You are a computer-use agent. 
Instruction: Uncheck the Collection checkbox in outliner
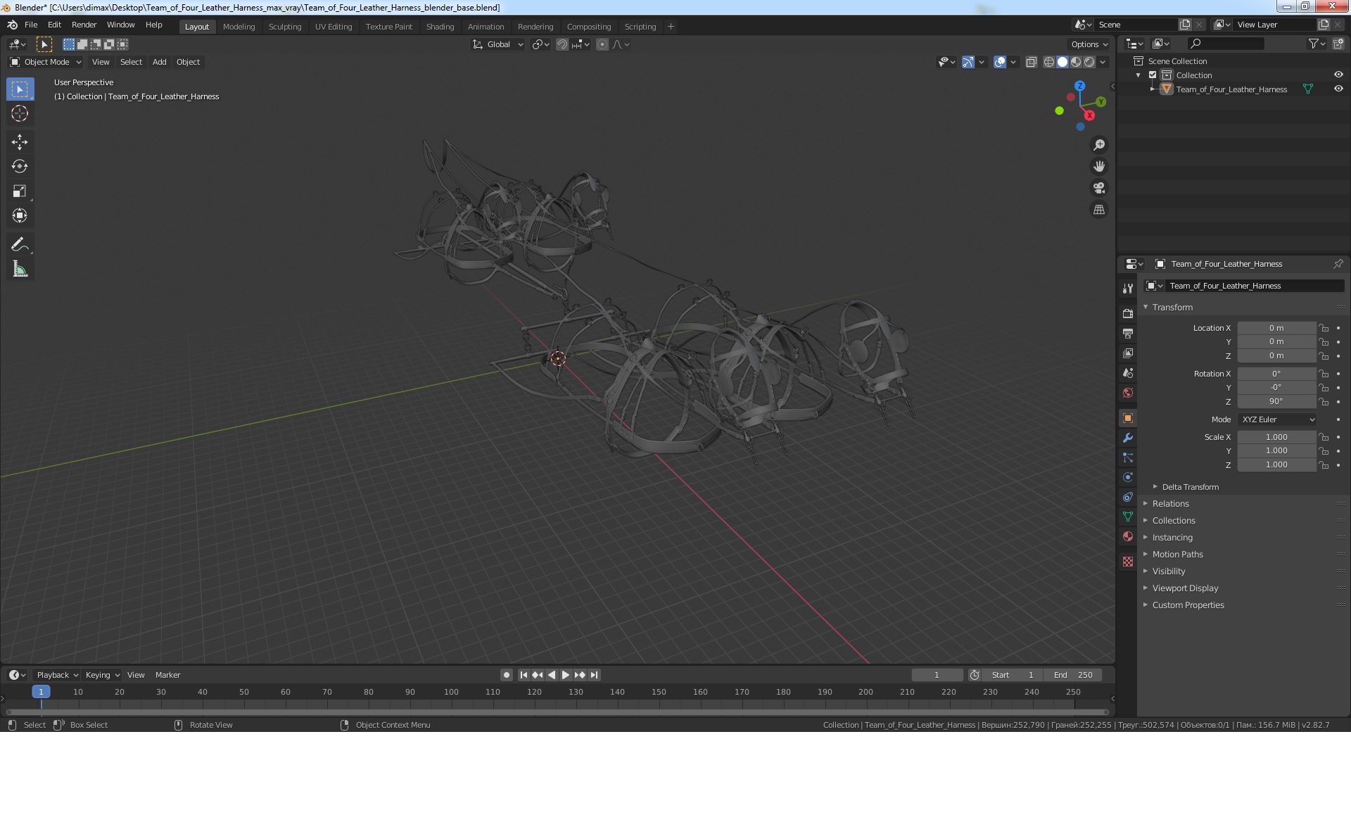pyautogui.click(x=1153, y=75)
